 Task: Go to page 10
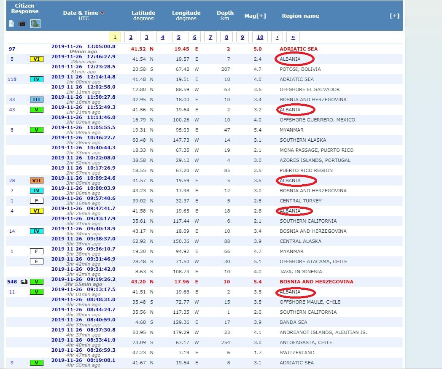click(260, 37)
